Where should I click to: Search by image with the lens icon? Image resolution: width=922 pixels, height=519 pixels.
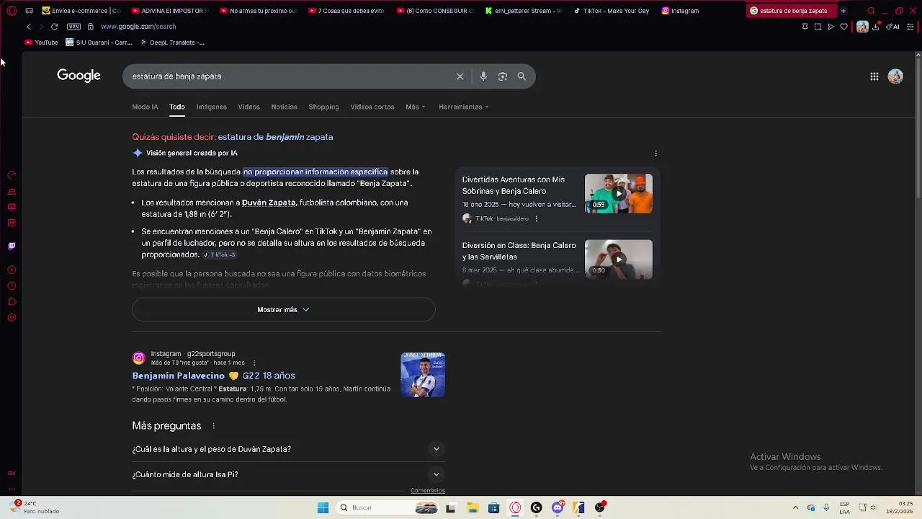(503, 76)
